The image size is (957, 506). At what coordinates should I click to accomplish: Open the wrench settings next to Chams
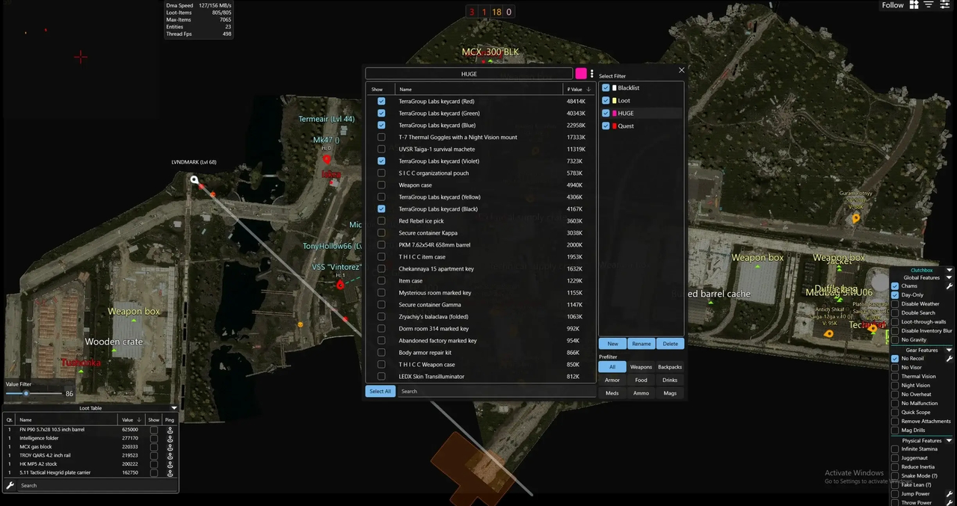(x=950, y=285)
